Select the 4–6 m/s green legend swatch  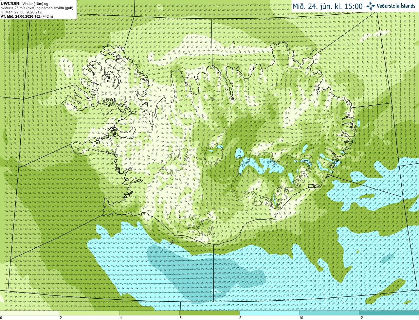pos(150,313)
